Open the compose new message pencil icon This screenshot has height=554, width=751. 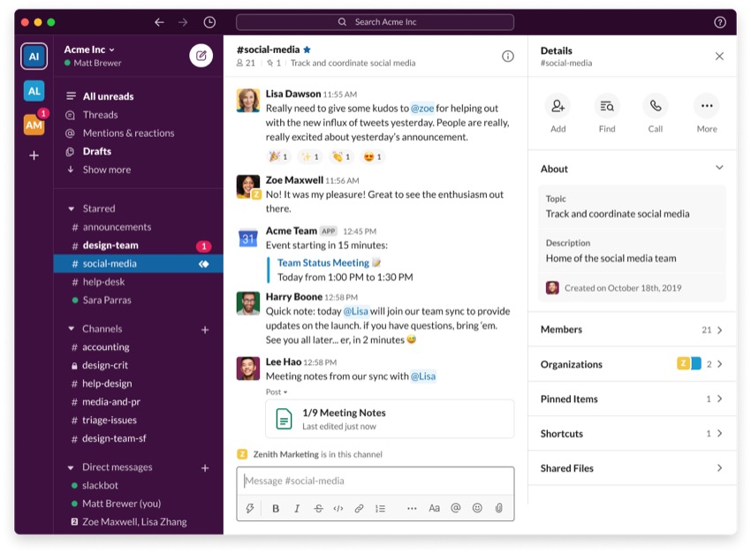[201, 55]
